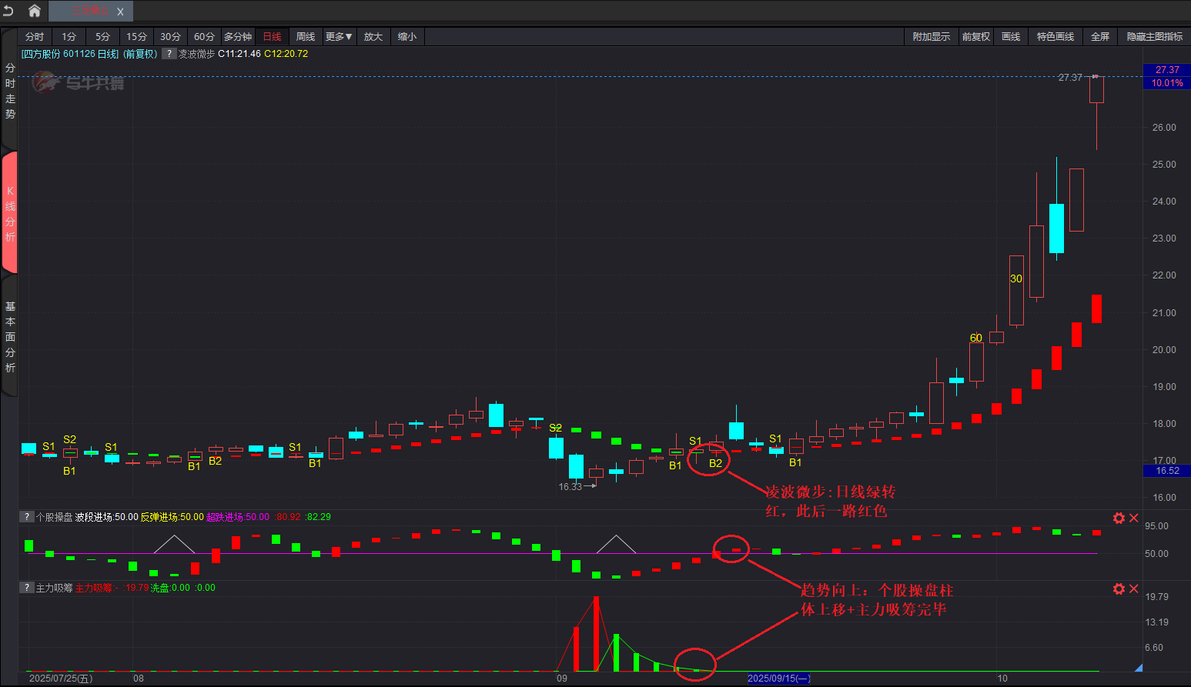Image resolution: width=1191 pixels, height=687 pixels.
Task: Select the 基本面分析 side tab
Action: tap(10, 337)
